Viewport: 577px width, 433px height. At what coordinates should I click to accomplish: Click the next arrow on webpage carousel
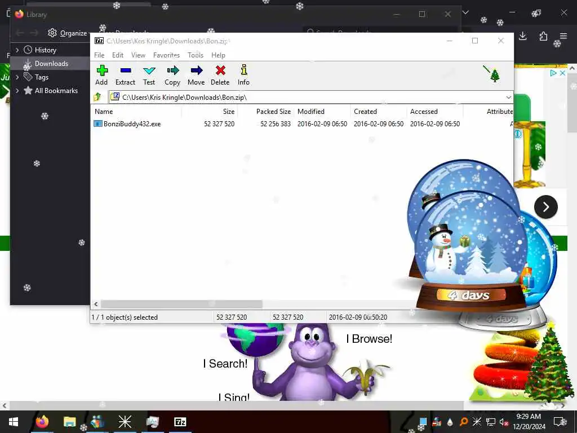pyautogui.click(x=545, y=207)
